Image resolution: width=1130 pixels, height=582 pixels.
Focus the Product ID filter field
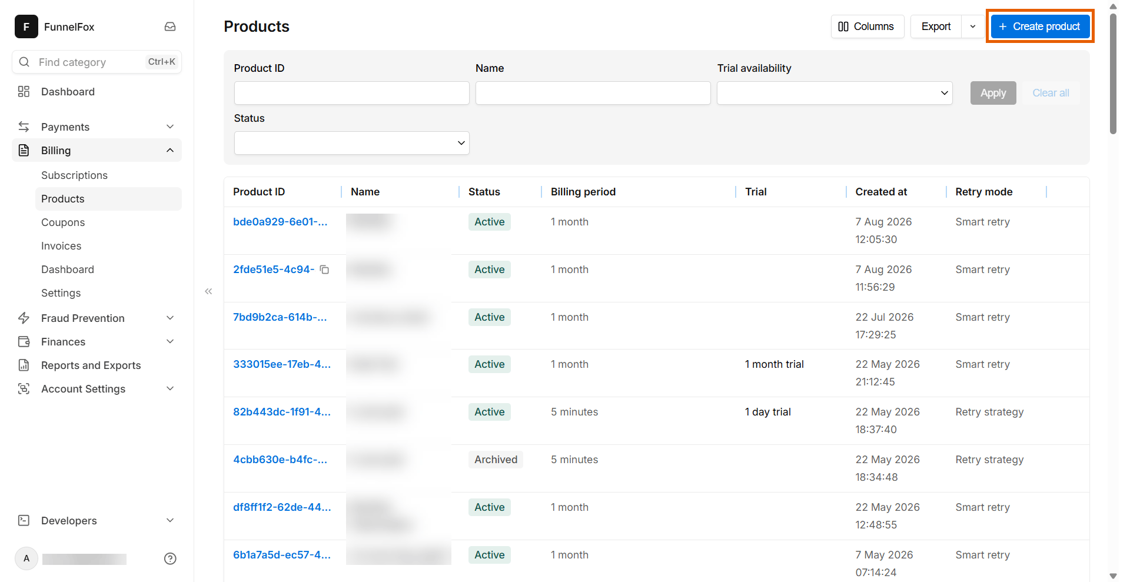point(351,93)
